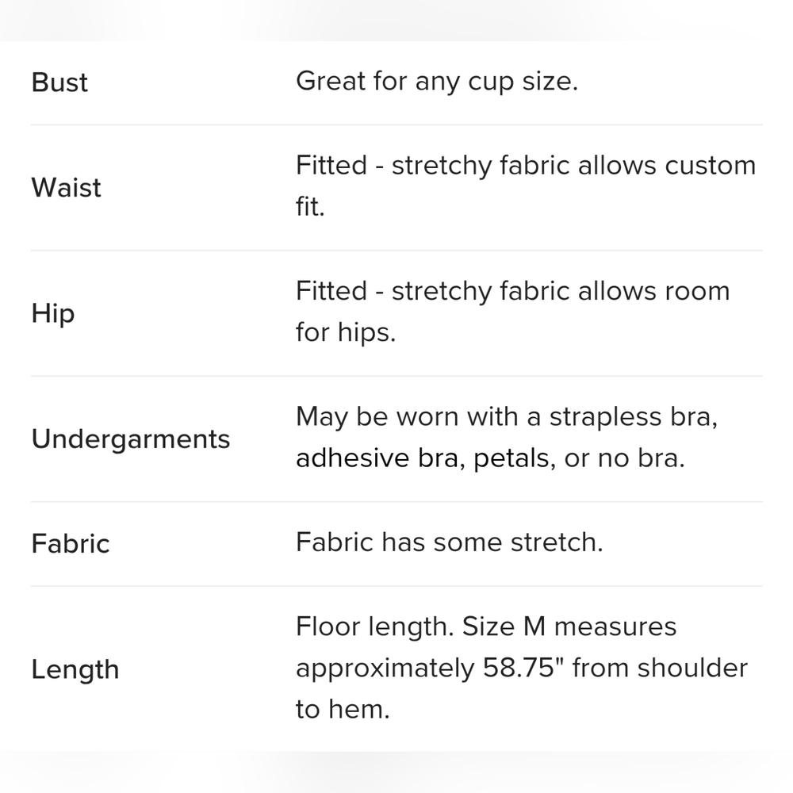
Task: Click the Waist custom fit description
Action: click(526, 186)
